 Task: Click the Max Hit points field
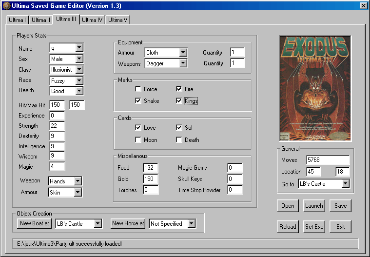[x=77, y=105]
